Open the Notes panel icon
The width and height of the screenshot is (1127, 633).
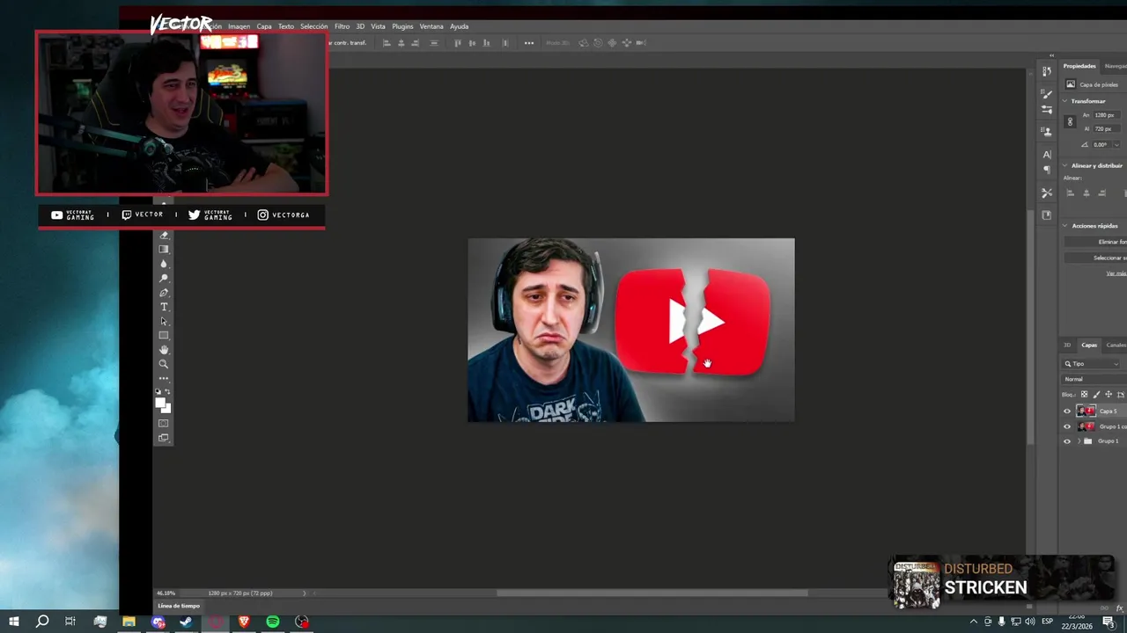[1047, 215]
